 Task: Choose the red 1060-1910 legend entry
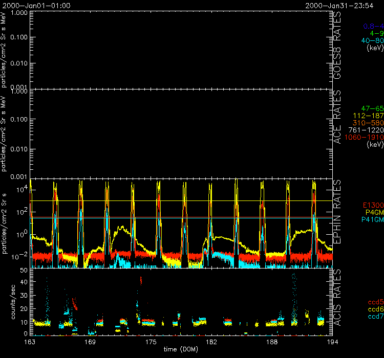364,137
